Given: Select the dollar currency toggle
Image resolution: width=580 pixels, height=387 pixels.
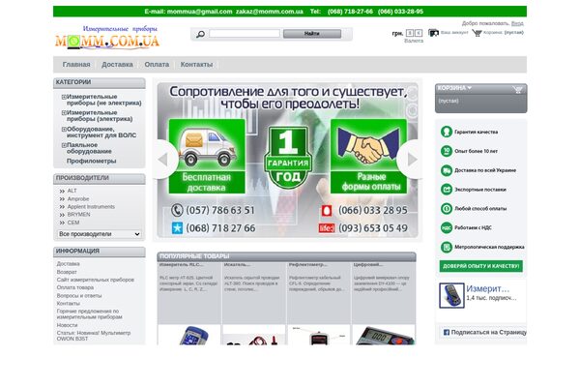Looking at the screenshot, I should pos(410,33).
